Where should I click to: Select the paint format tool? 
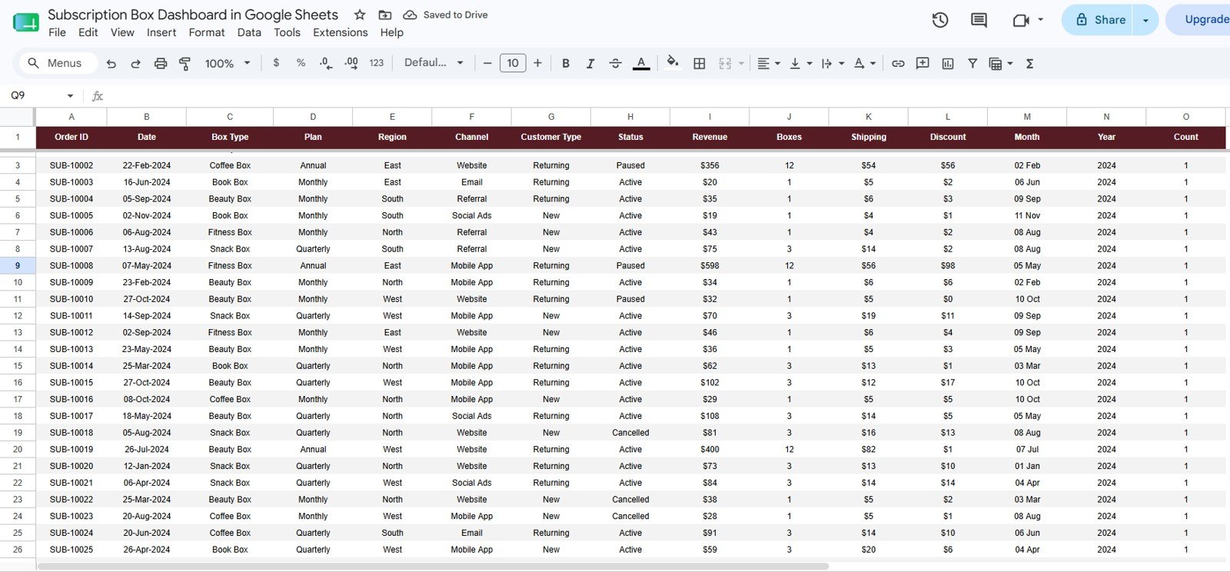point(185,63)
